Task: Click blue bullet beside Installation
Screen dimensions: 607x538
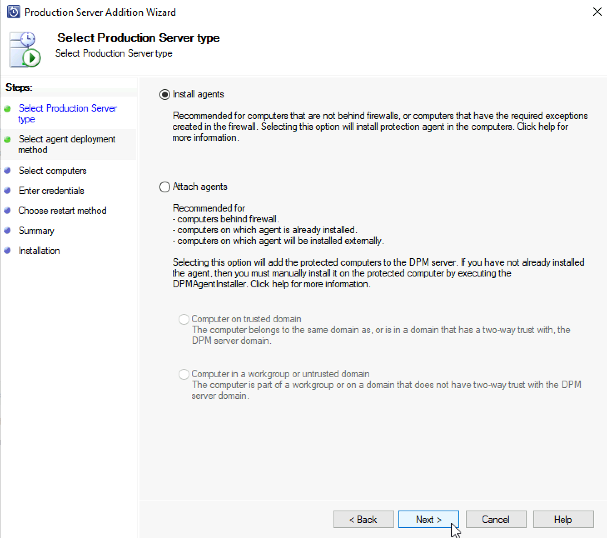Action: point(7,251)
